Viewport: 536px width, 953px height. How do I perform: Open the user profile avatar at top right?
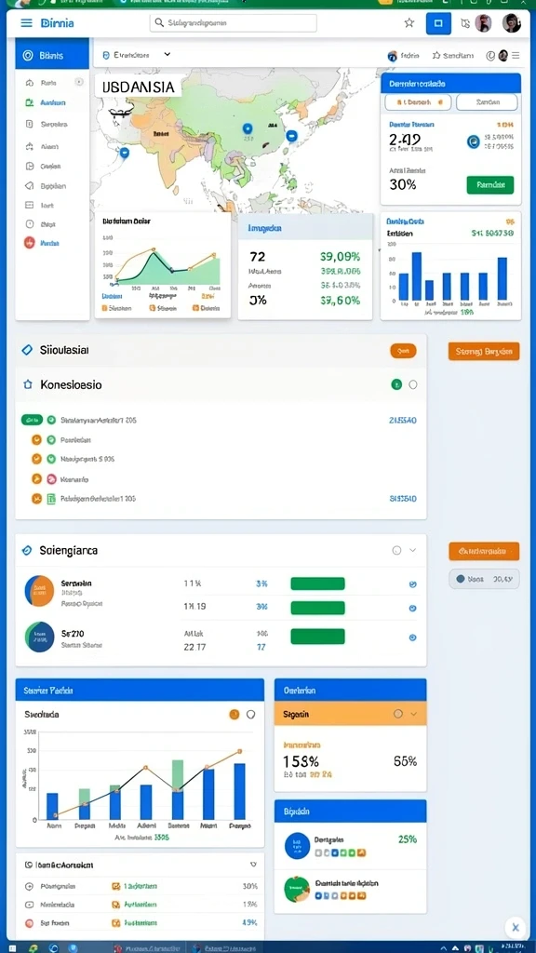[512, 23]
